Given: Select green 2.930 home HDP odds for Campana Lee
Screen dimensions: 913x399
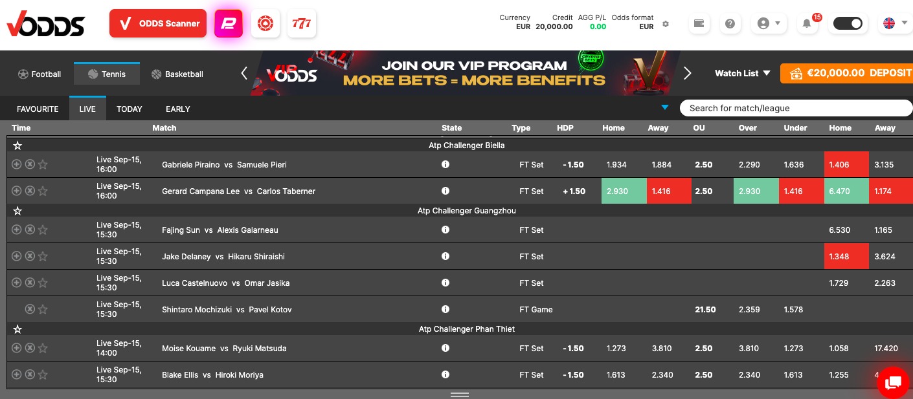Looking at the screenshot, I should (x=624, y=191).
